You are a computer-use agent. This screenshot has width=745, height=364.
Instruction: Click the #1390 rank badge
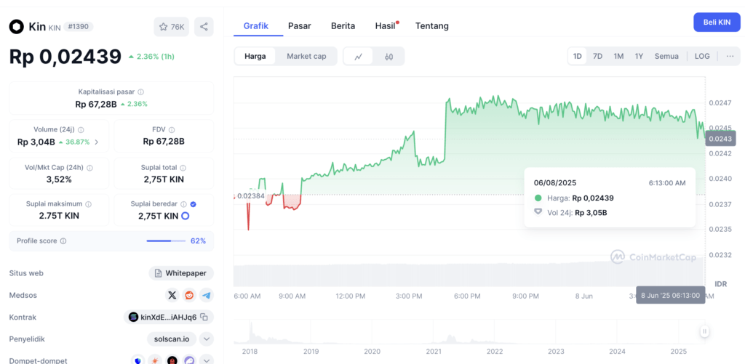point(79,27)
